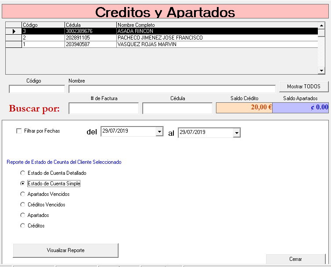
Task: Close the window using Cerrar button
Action: tap(295, 259)
